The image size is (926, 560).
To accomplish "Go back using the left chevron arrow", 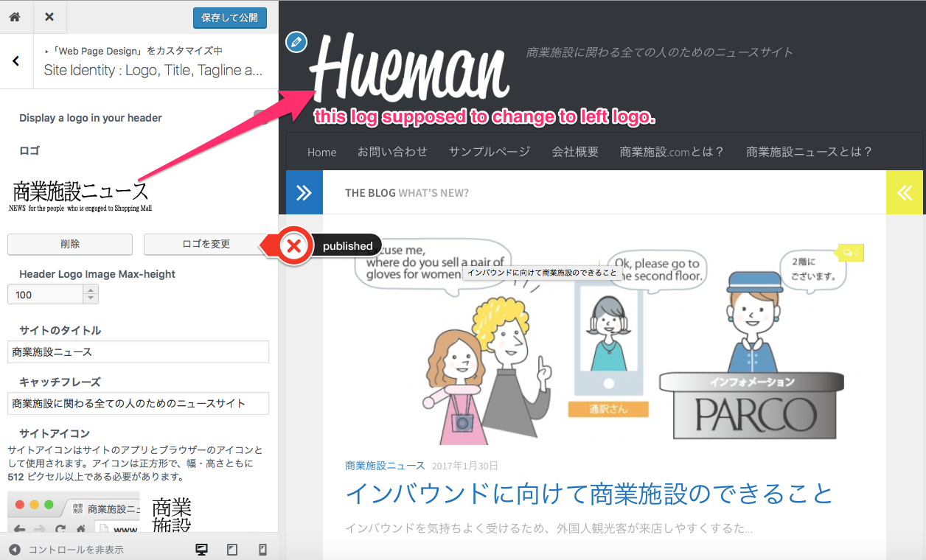I will [x=16, y=61].
